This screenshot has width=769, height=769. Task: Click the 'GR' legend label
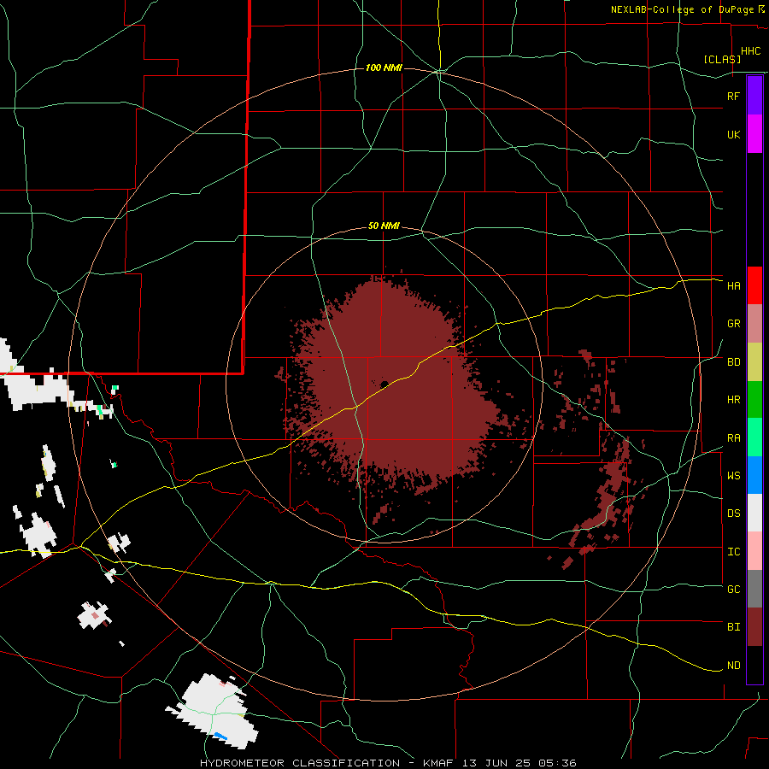click(733, 324)
